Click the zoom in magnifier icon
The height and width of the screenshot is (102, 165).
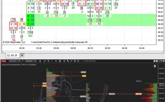pyautogui.click(x=48, y=61)
